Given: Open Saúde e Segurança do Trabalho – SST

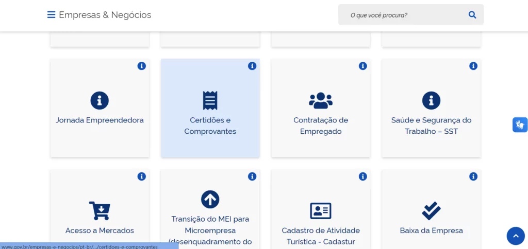Looking at the screenshot, I should click(431, 126).
